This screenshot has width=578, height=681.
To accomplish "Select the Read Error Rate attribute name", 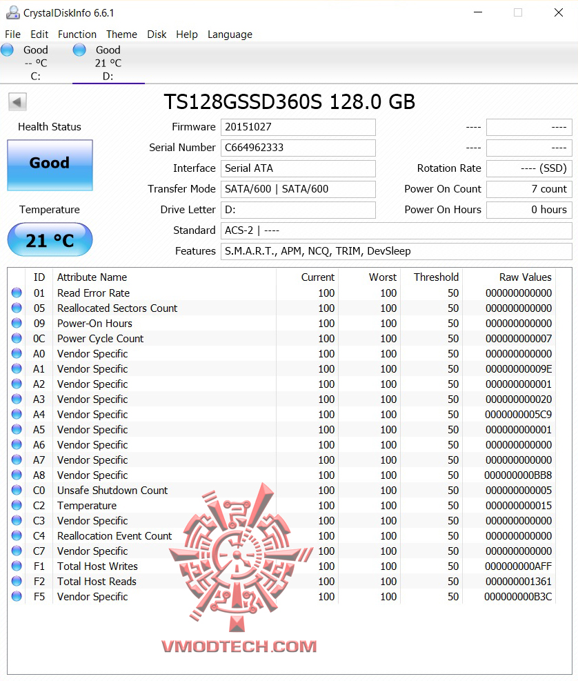I will click(x=93, y=293).
